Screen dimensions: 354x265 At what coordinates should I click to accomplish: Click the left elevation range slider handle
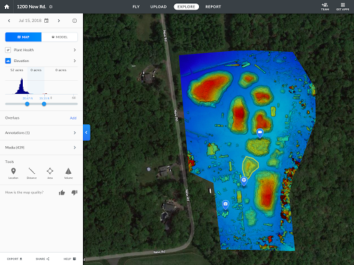tap(27, 104)
